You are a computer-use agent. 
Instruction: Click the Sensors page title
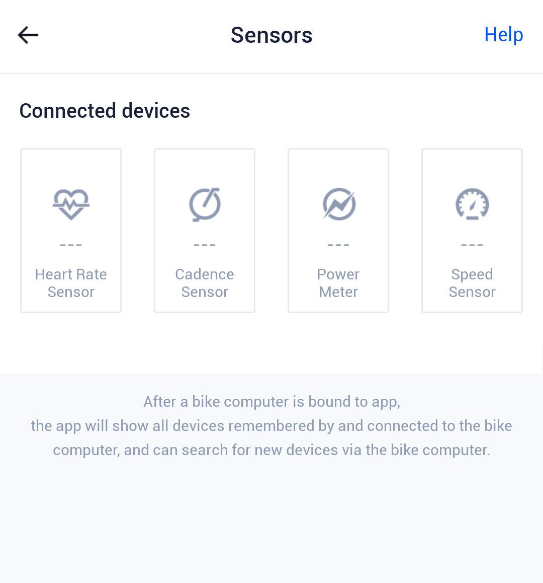(271, 35)
